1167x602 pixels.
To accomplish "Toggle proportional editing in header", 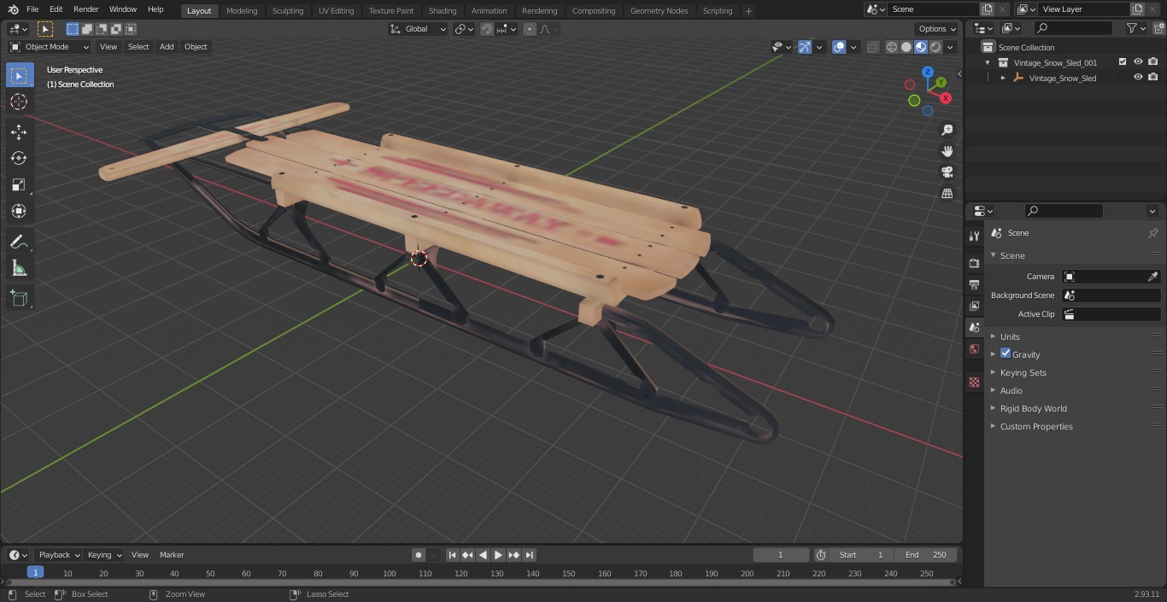I will point(530,29).
